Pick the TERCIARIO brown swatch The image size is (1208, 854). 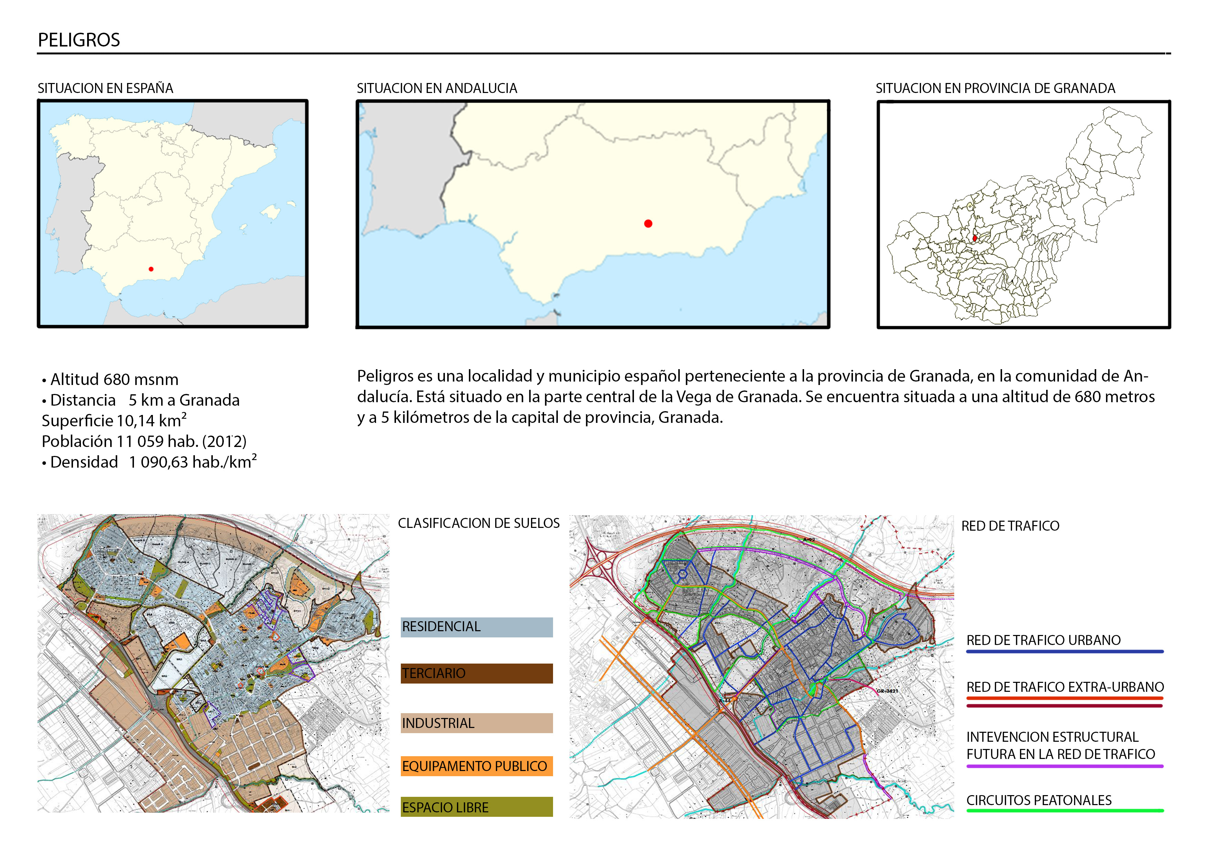[x=477, y=674]
